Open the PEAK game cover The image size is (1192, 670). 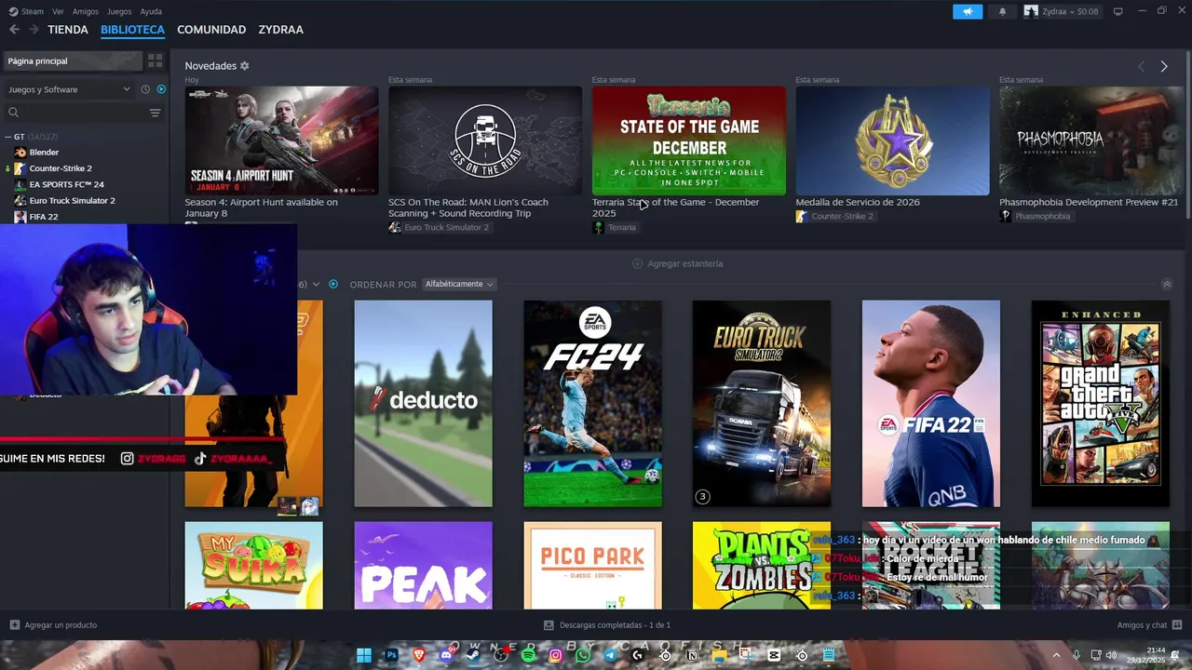(423, 566)
